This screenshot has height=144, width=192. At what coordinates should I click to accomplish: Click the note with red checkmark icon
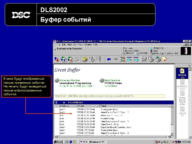coord(165,59)
